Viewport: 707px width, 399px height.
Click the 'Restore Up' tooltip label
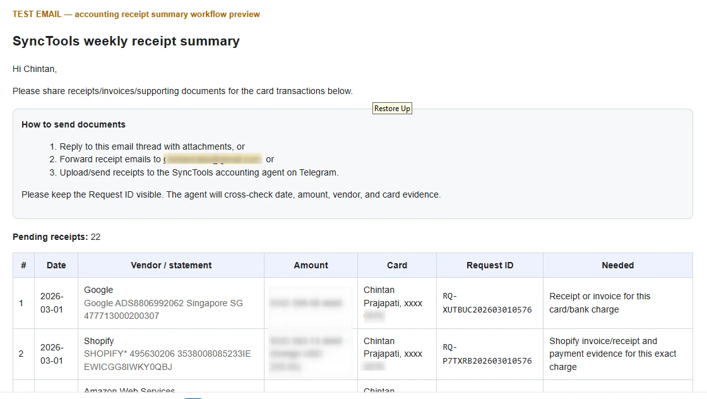(392, 109)
